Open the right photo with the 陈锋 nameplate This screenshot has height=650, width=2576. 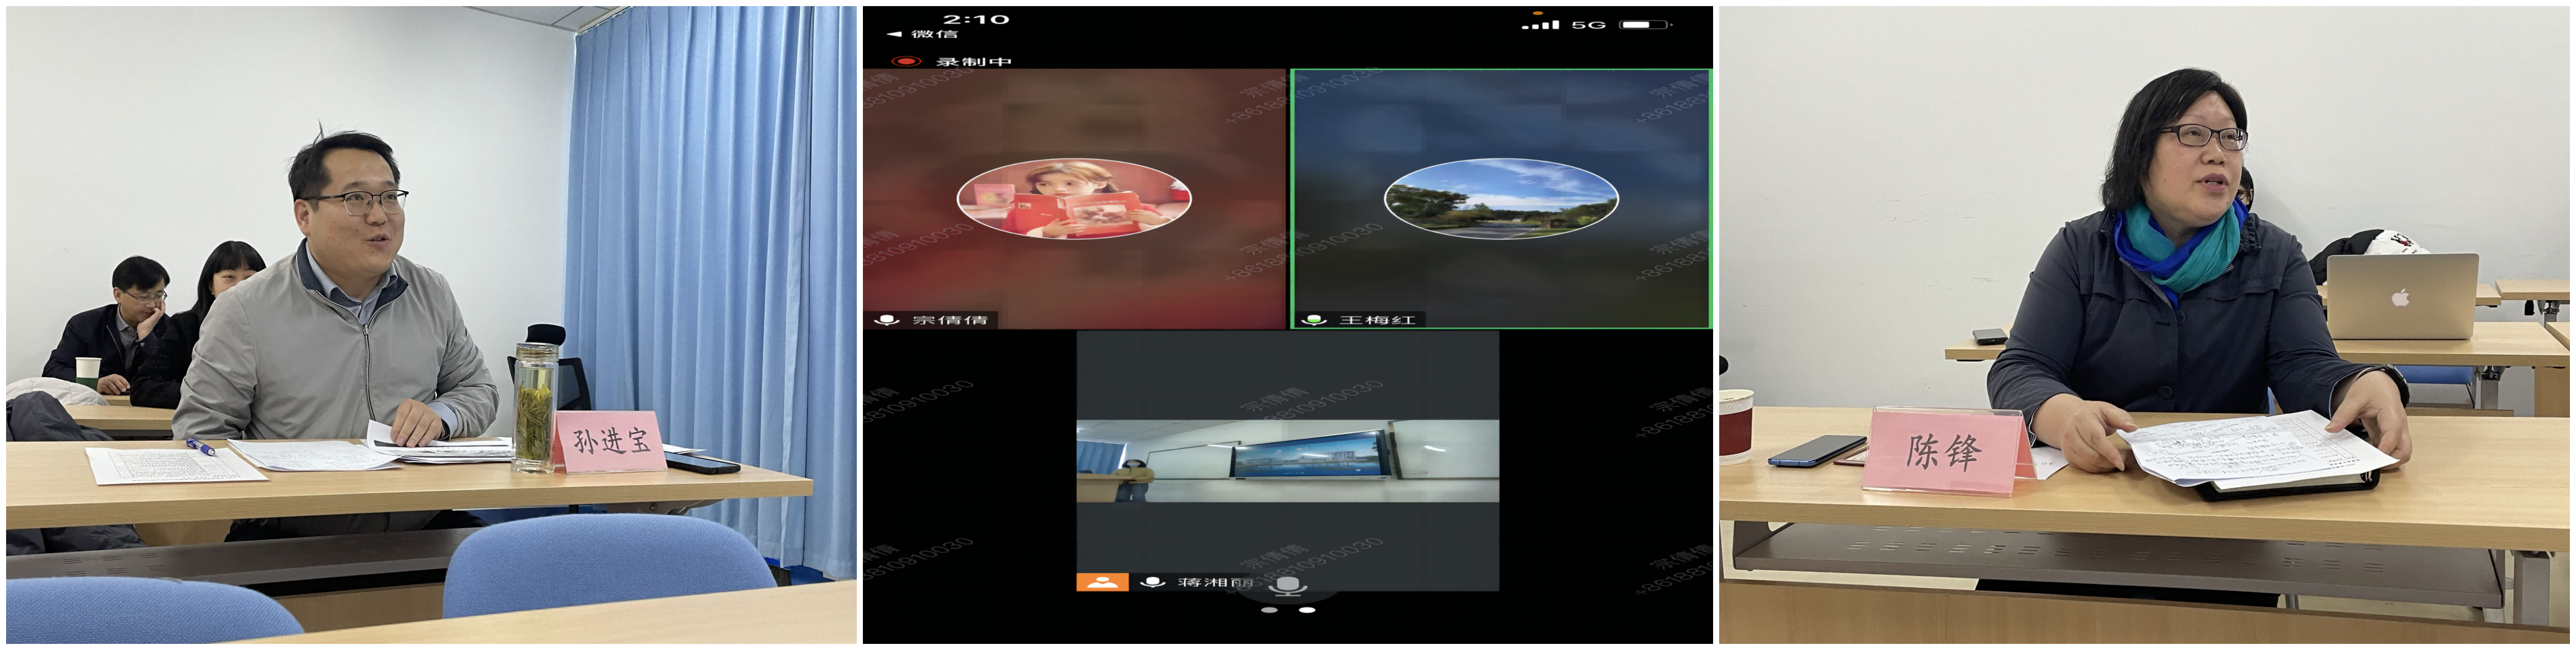coord(2143,325)
